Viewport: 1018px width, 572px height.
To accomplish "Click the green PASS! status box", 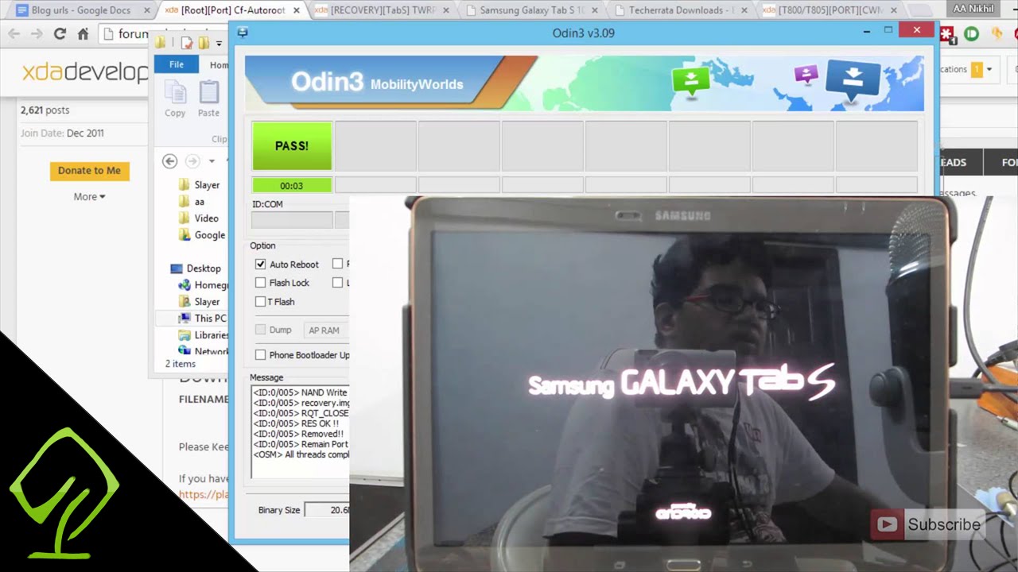I will [292, 145].
